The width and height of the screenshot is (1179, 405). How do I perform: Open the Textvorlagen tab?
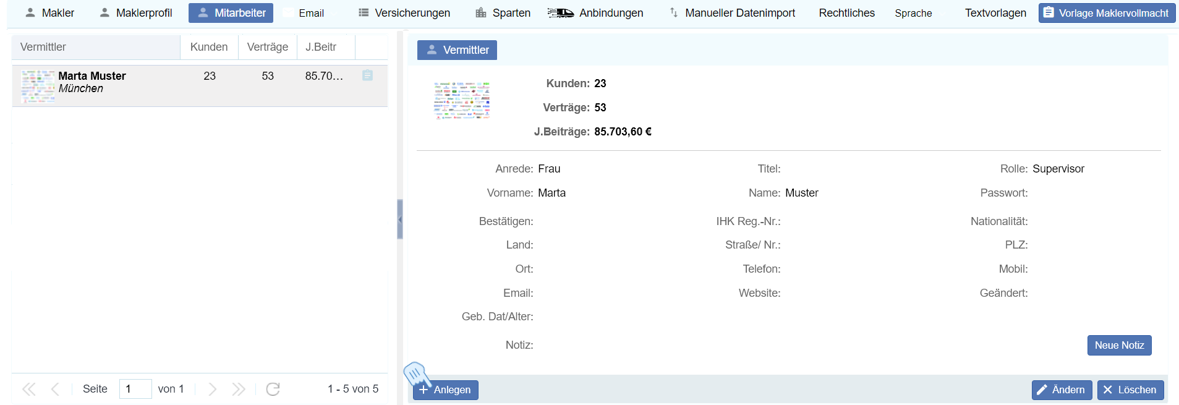pos(995,13)
